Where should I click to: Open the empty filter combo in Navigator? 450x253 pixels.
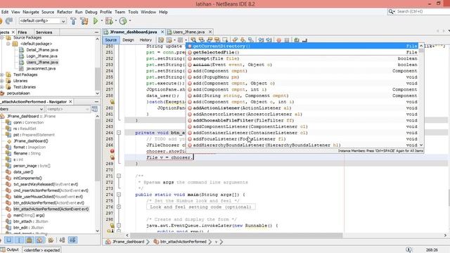[x=67, y=109]
